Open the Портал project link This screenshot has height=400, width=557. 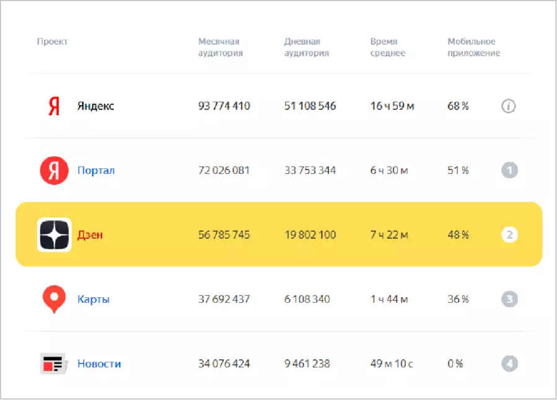click(96, 170)
